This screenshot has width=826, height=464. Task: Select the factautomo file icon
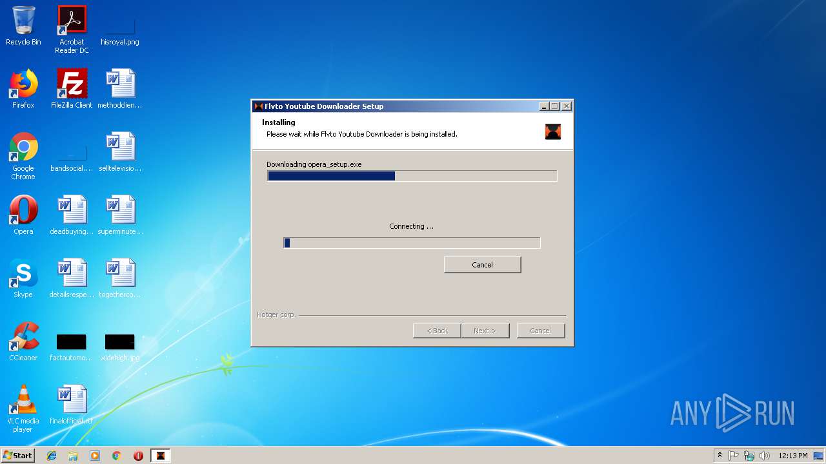tap(72, 347)
